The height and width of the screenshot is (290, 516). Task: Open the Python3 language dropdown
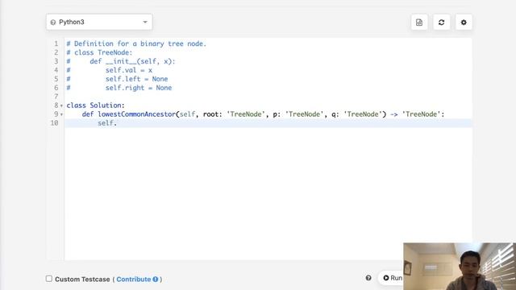point(99,22)
